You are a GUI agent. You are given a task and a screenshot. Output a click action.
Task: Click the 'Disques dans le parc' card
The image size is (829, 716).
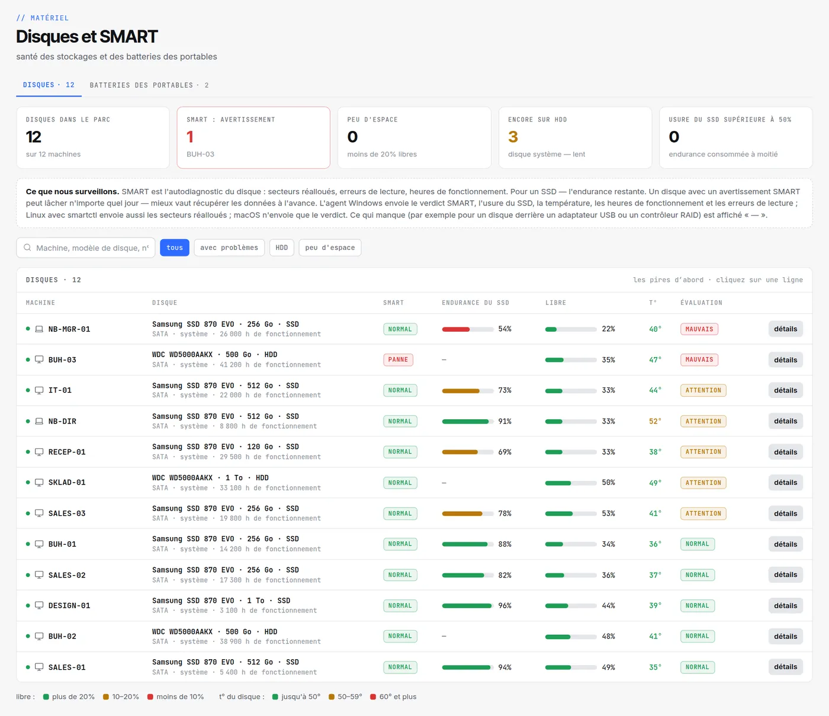pos(93,137)
